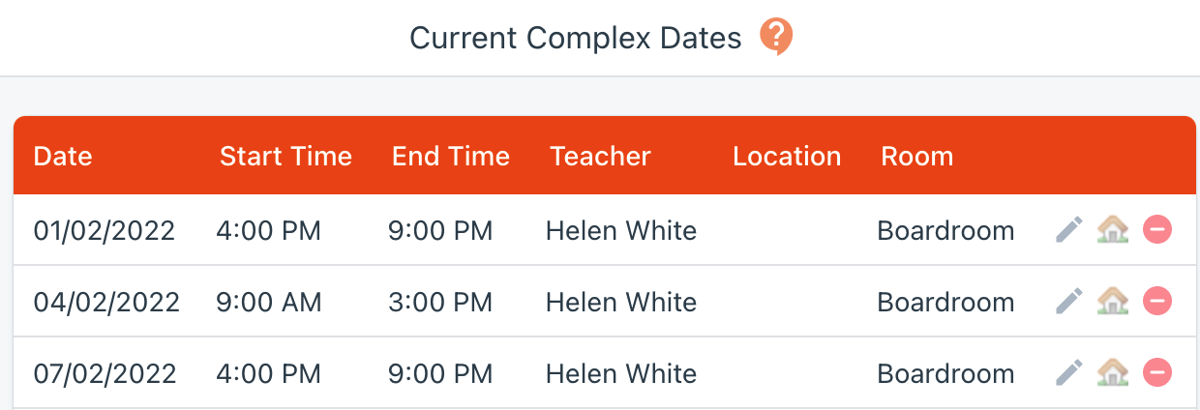Edit the 04/02/2022 date row with pencil
The image size is (1200, 410).
1068,302
